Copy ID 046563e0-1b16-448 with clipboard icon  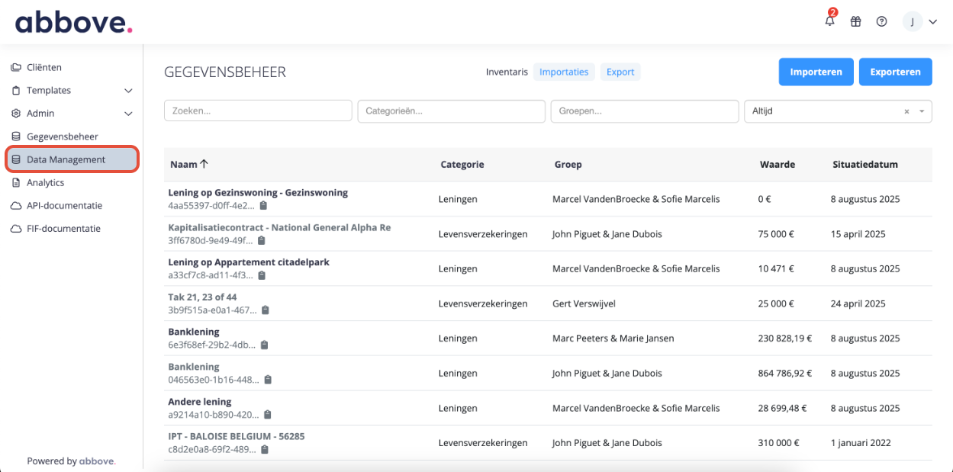coord(268,380)
